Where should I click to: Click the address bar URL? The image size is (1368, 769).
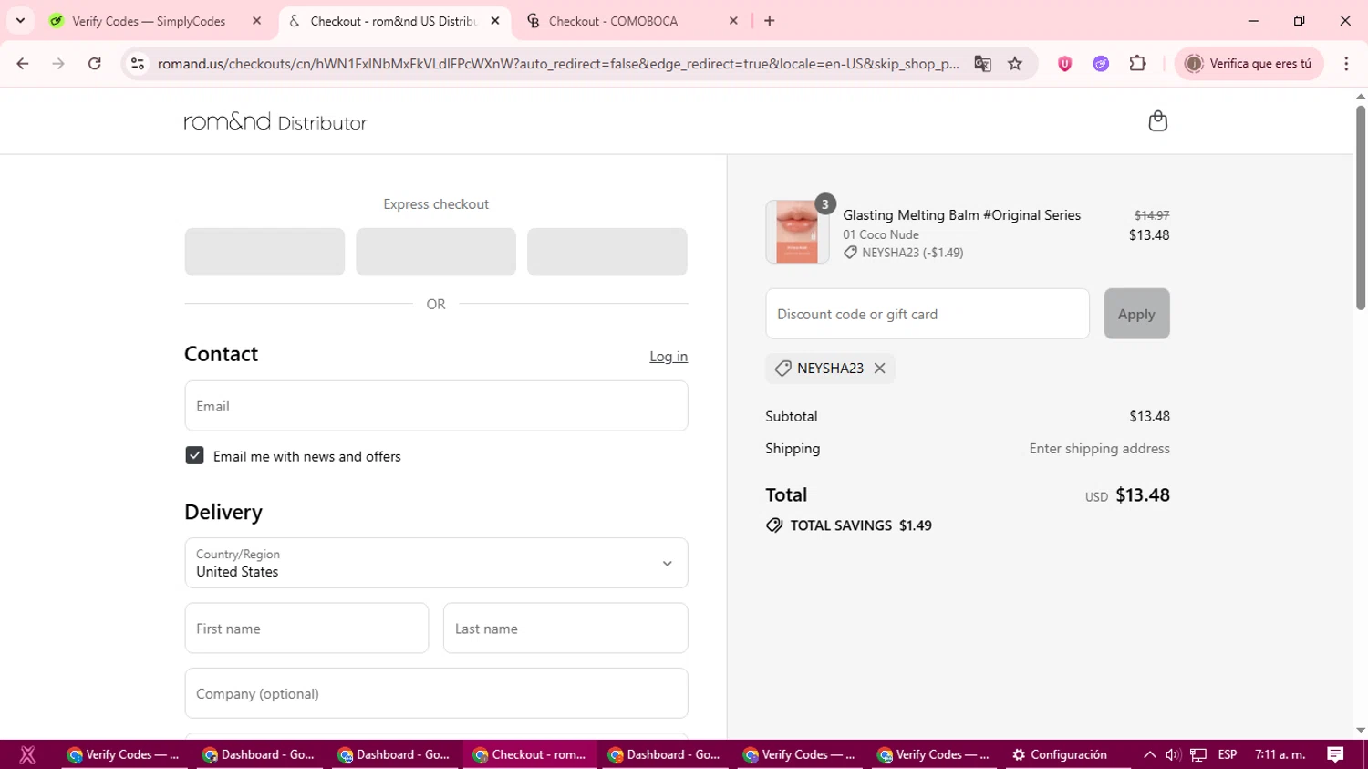point(558,64)
